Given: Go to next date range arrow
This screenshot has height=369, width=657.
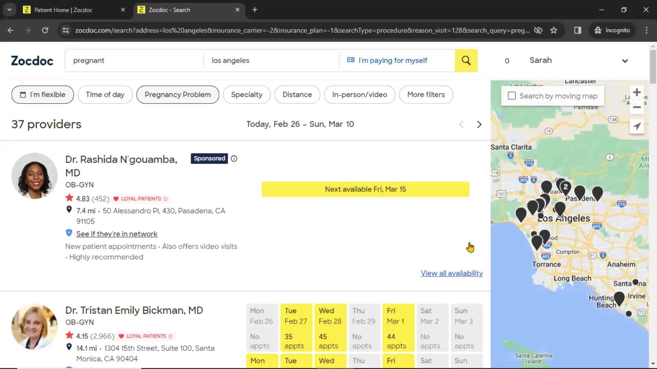Looking at the screenshot, I should click(479, 124).
